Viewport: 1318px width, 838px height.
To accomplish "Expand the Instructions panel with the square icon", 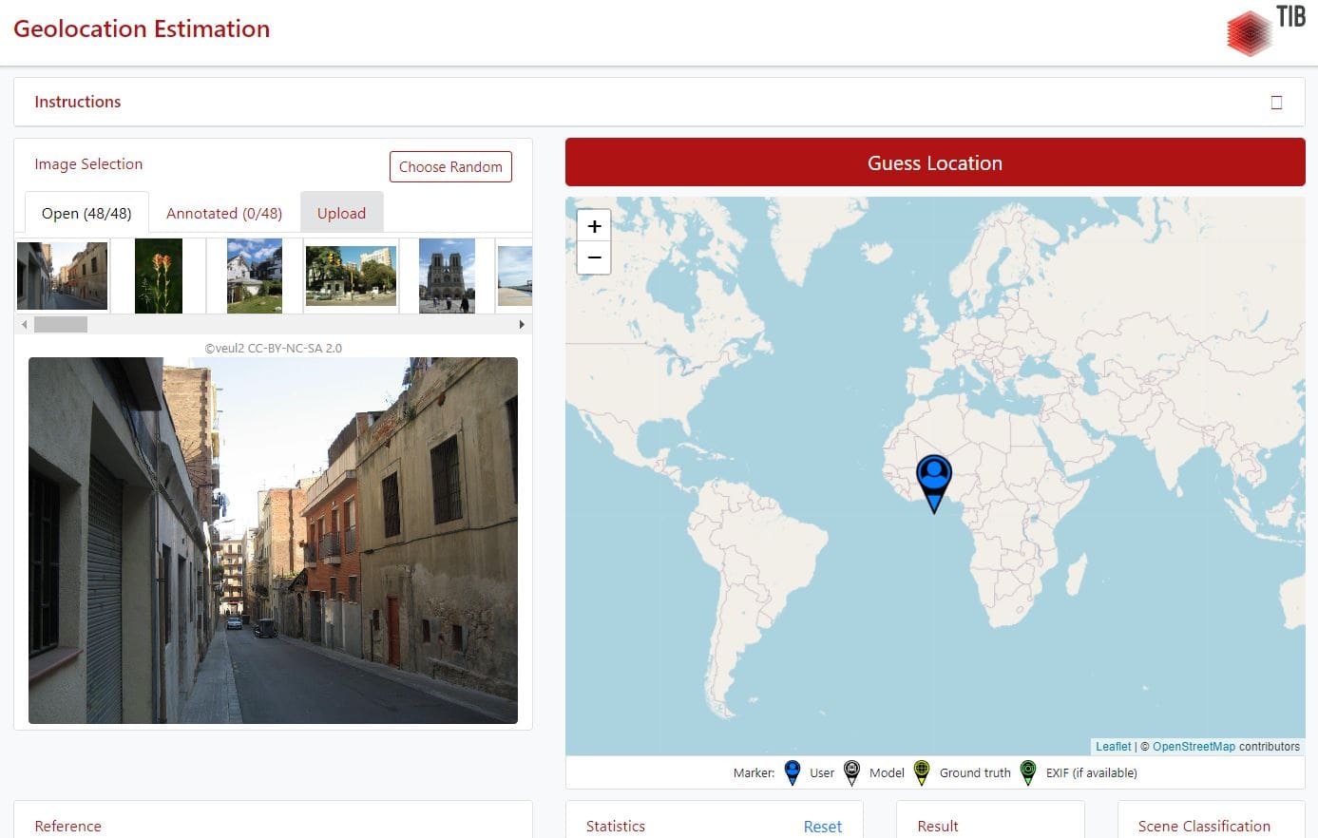I will pyautogui.click(x=1276, y=103).
